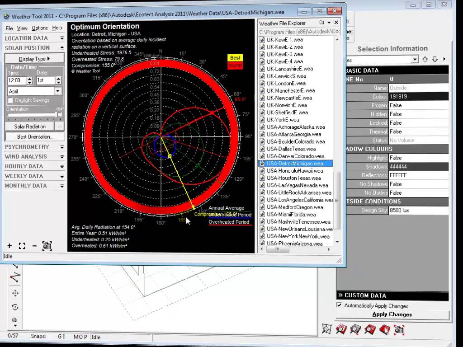Click the second red grid magnifier icon in Ecotect toolbar
Viewport: 463px width, 347px height.
(341, 329)
